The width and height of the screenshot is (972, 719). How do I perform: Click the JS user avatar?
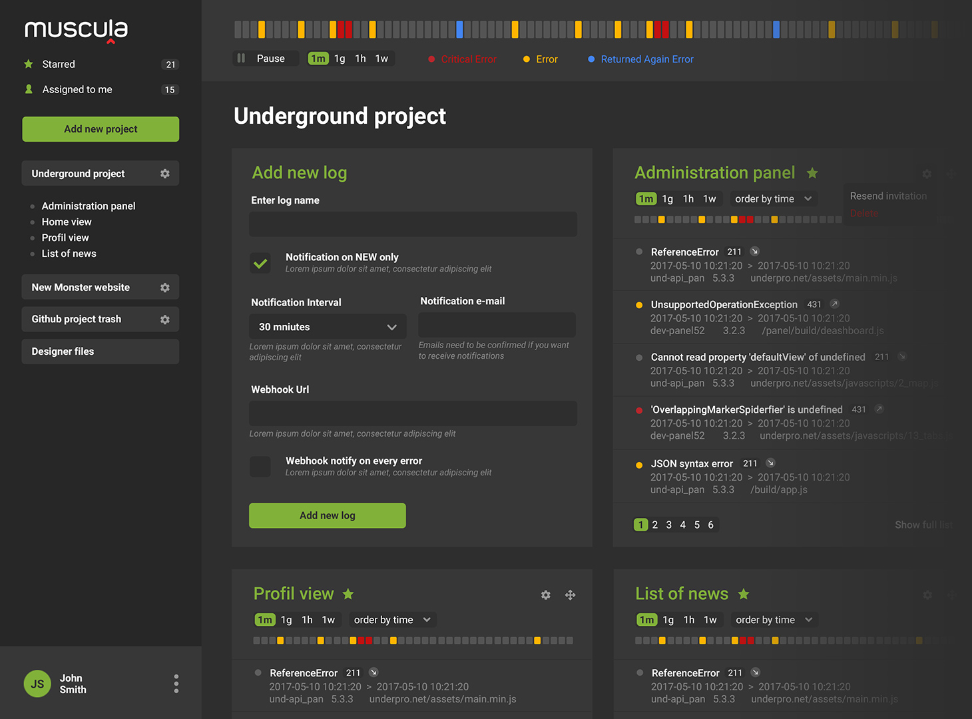37,684
